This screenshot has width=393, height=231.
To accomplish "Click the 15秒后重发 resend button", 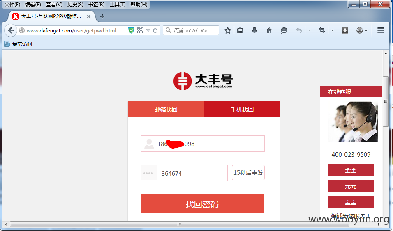I will coord(248,173).
